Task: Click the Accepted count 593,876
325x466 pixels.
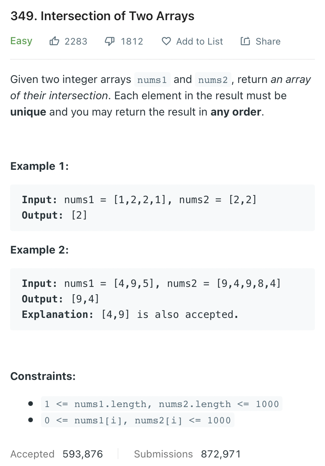Action: [82, 454]
